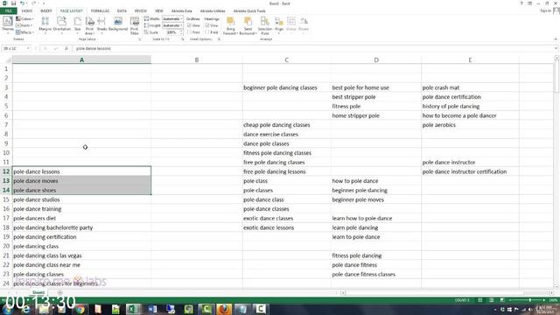Click cell 'beginner pole dancing classes'

286,87
